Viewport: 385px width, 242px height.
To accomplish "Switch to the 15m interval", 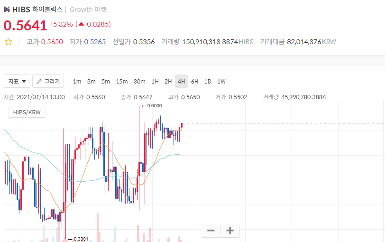I will [122, 81].
